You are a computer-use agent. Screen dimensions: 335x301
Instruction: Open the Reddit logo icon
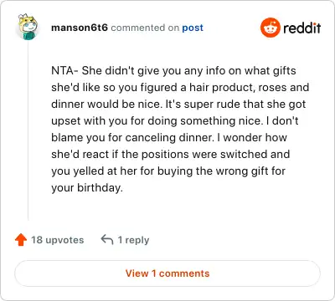(270, 28)
